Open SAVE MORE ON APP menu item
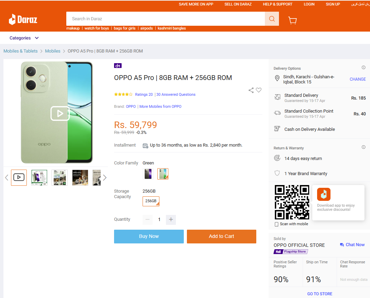Viewport: 370px width, 298px height. [x=196, y=4]
